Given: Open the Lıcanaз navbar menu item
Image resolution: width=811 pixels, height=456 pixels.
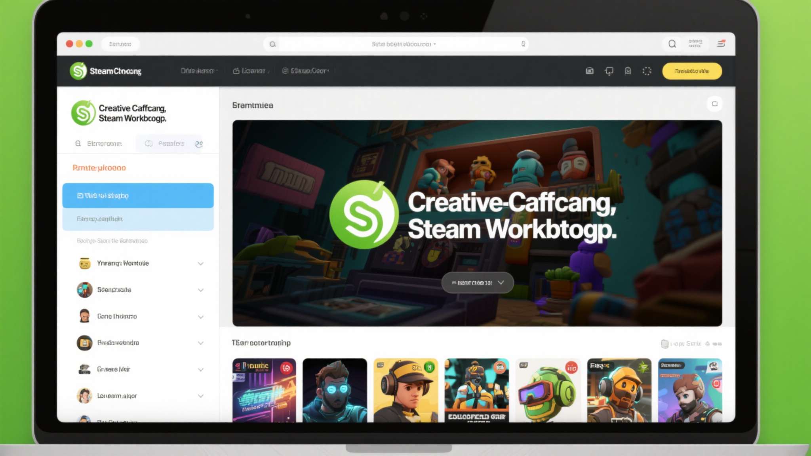Looking at the screenshot, I should click(251, 71).
